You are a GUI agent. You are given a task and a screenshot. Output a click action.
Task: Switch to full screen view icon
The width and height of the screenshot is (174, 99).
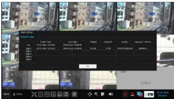point(34,94)
